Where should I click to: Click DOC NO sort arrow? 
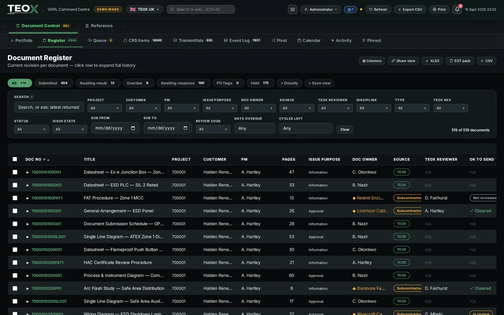44,159
